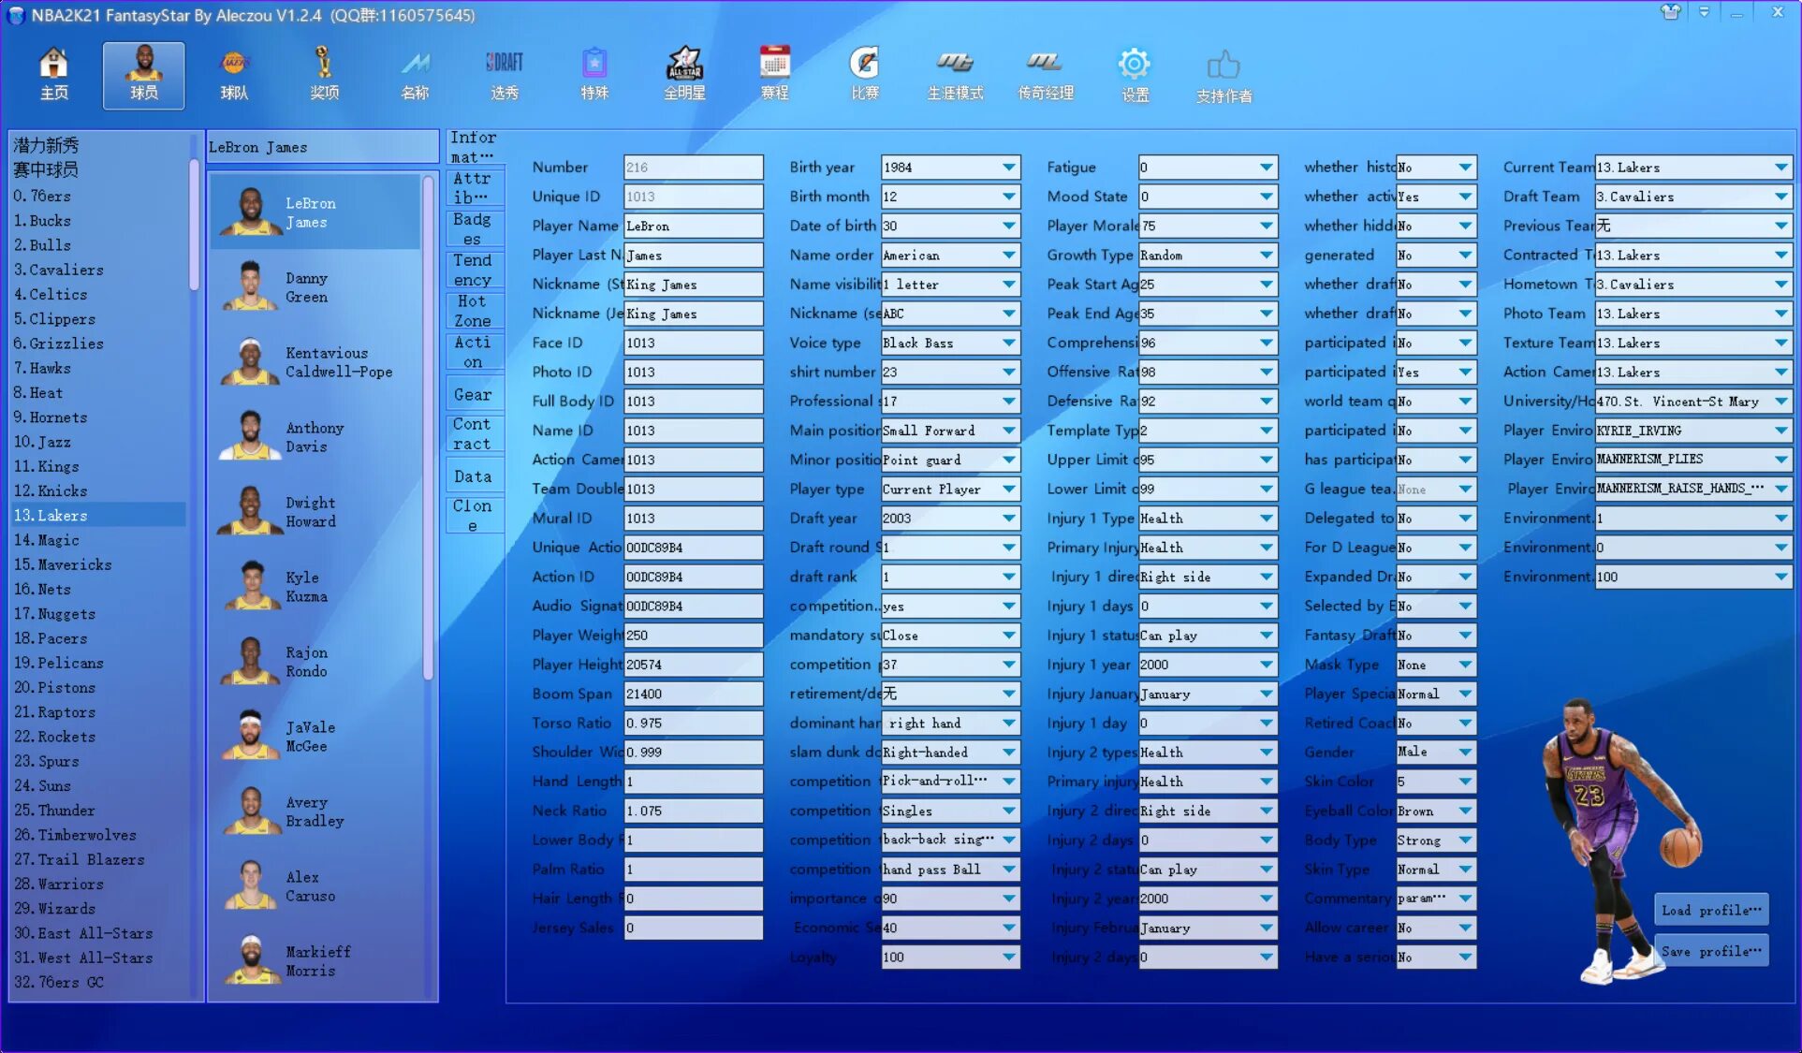Open the 奖项 awards trophy icon
This screenshot has width=1802, height=1053.
point(324,74)
